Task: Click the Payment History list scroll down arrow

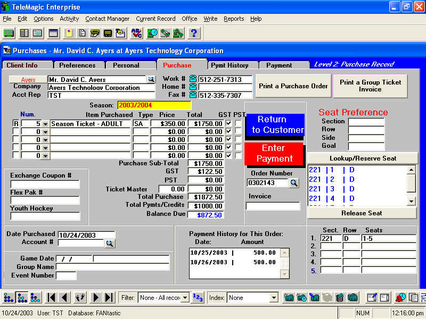Action: click(x=284, y=274)
